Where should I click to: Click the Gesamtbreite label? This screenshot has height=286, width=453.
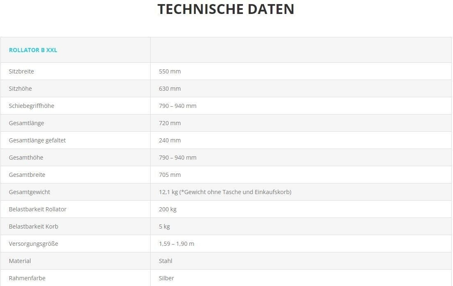(27, 175)
